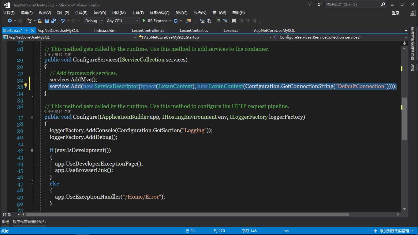Click the browser Refresh icon in toolbar
Image resolution: width=418 pixels, height=235 pixels.
[x=175, y=21]
